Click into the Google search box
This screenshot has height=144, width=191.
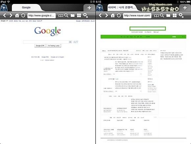point(46,42)
